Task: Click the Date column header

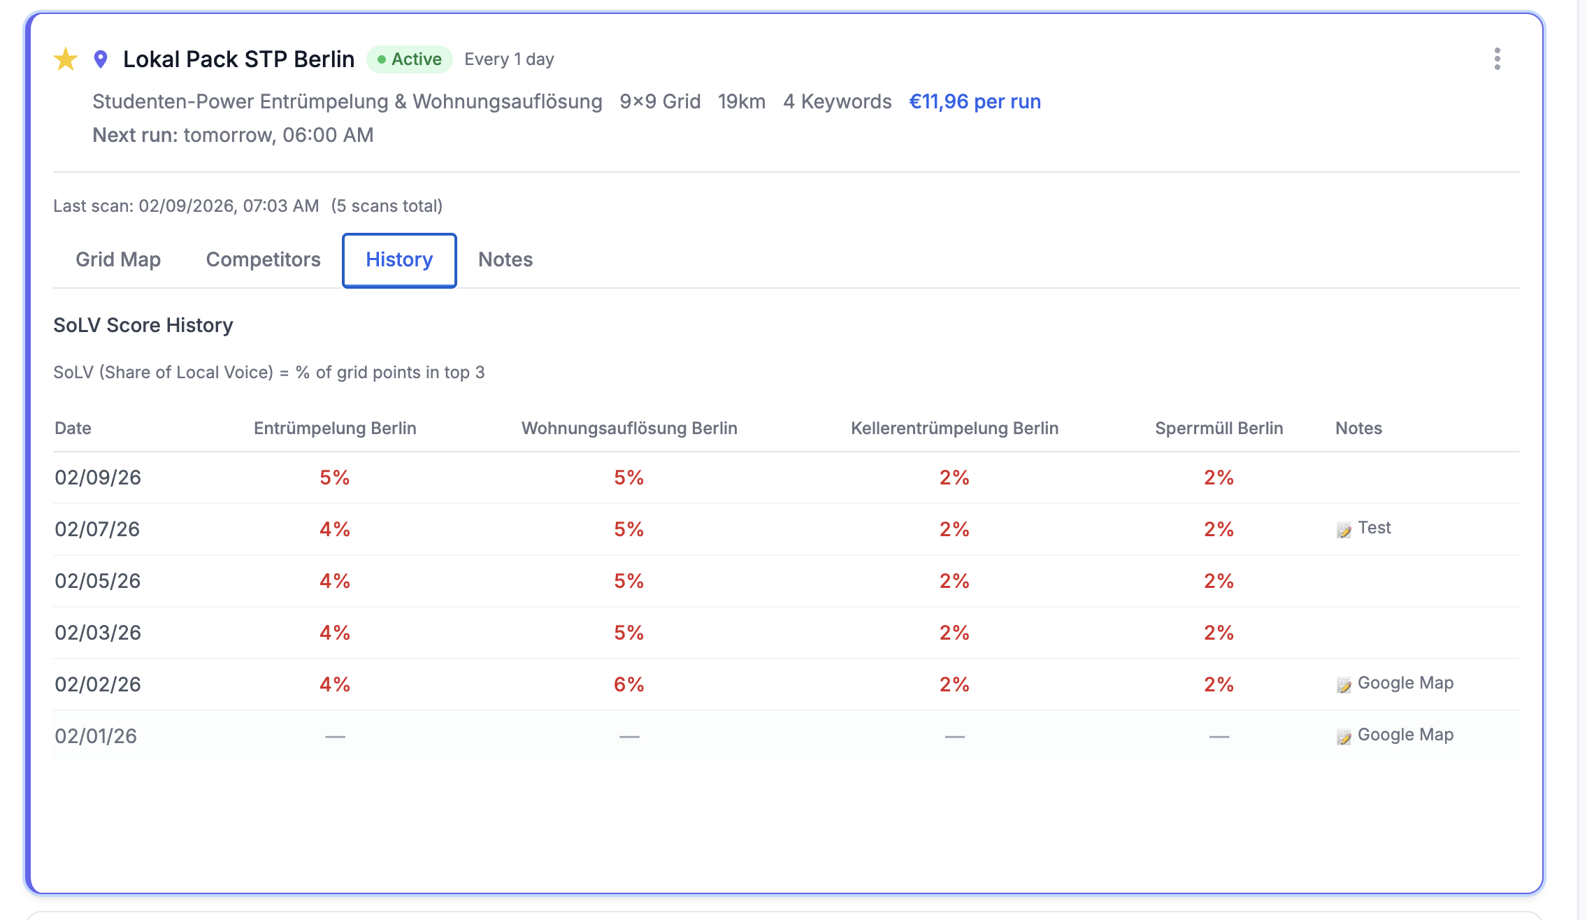Action: point(73,429)
